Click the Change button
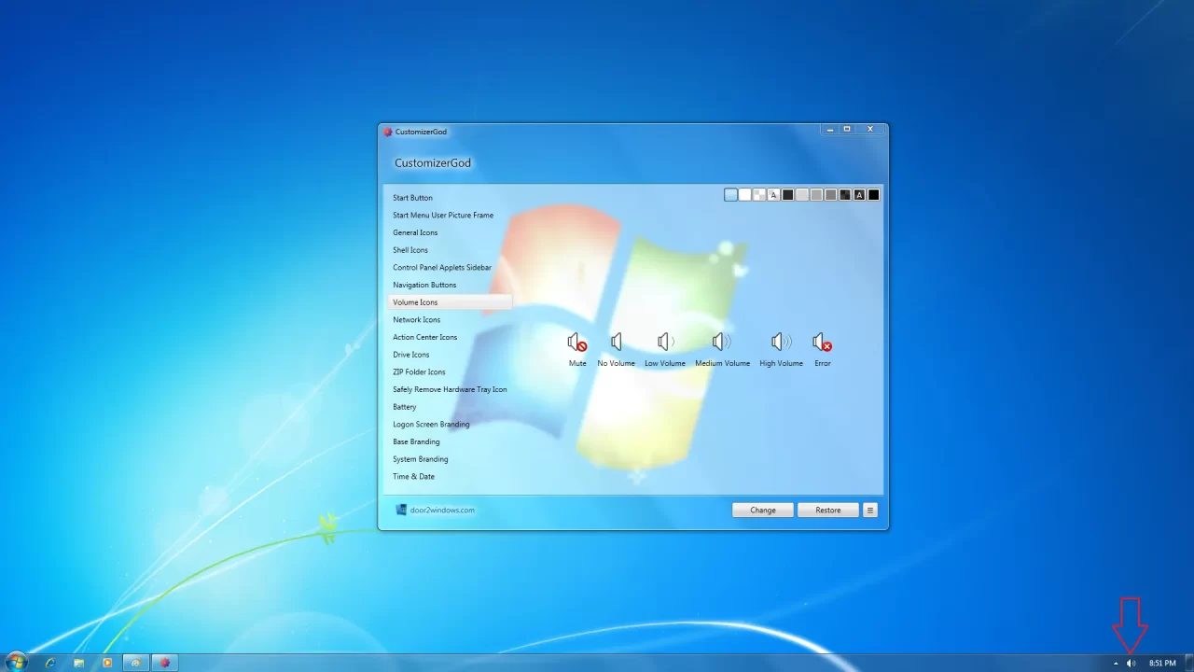The width and height of the screenshot is (1194, 672). 762,510
